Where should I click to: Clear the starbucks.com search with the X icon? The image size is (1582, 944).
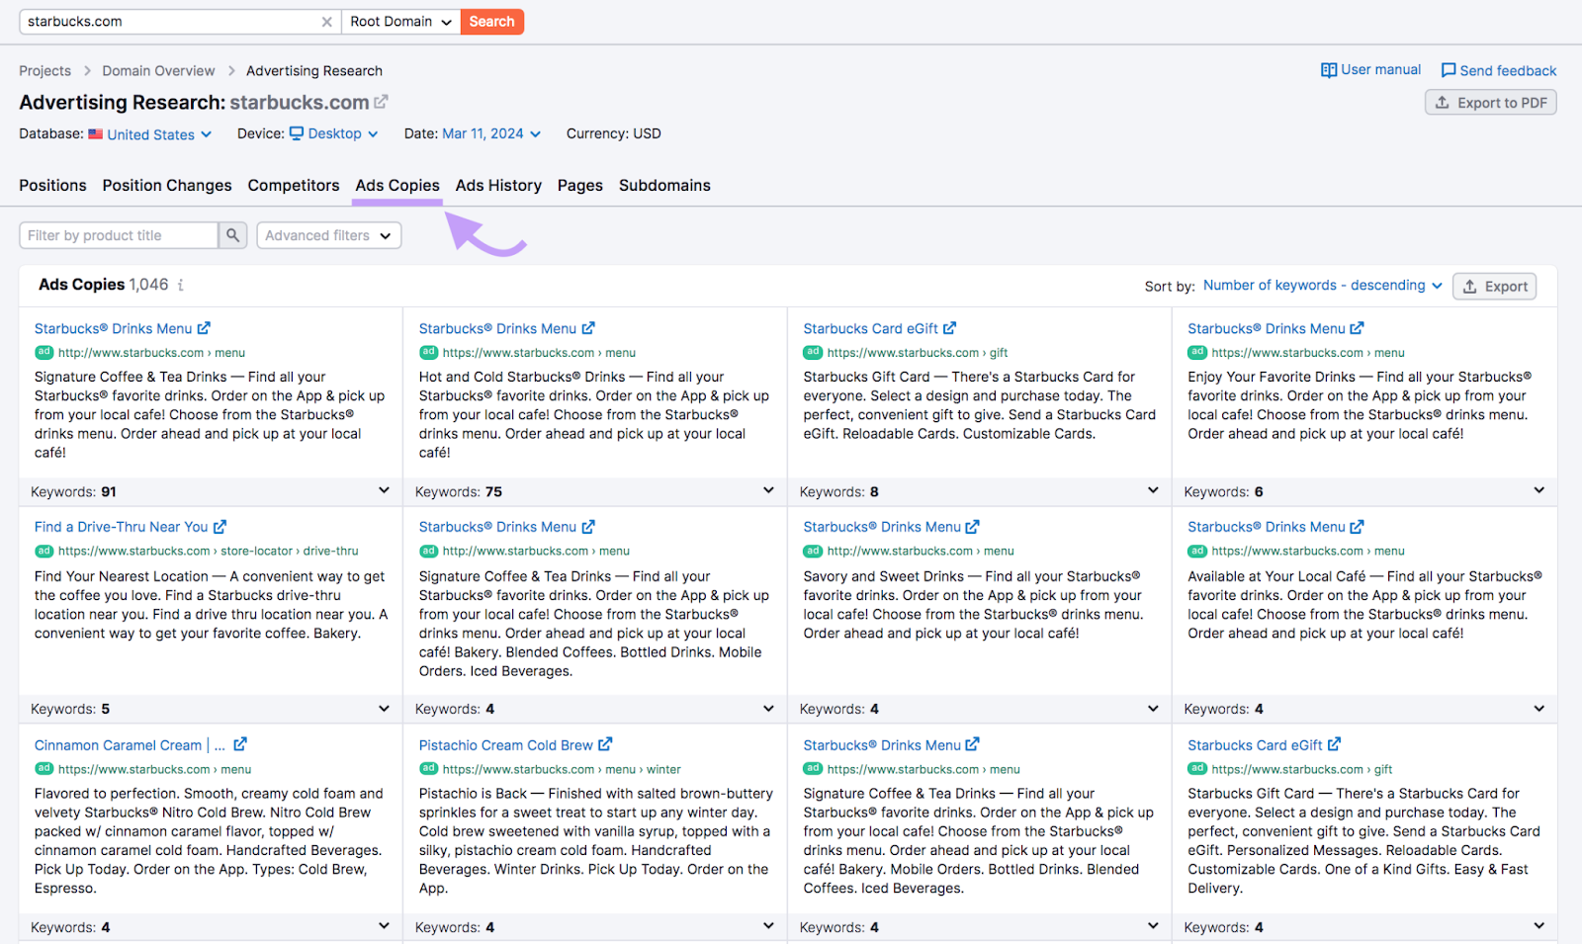pyautogui.click(x=327, y=21)
